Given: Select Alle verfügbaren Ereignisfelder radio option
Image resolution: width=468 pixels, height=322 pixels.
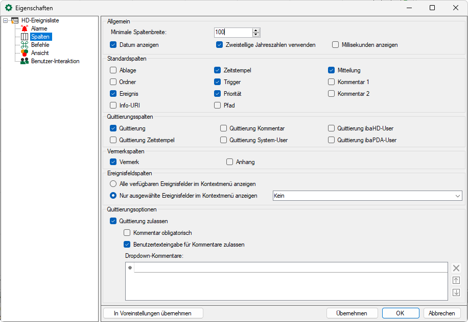Looking at the screenshot, I should [x=113, y=184].
